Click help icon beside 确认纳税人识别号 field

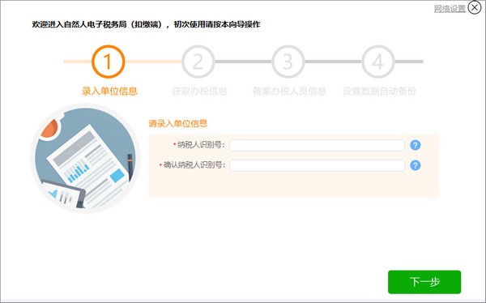[416, 165]
